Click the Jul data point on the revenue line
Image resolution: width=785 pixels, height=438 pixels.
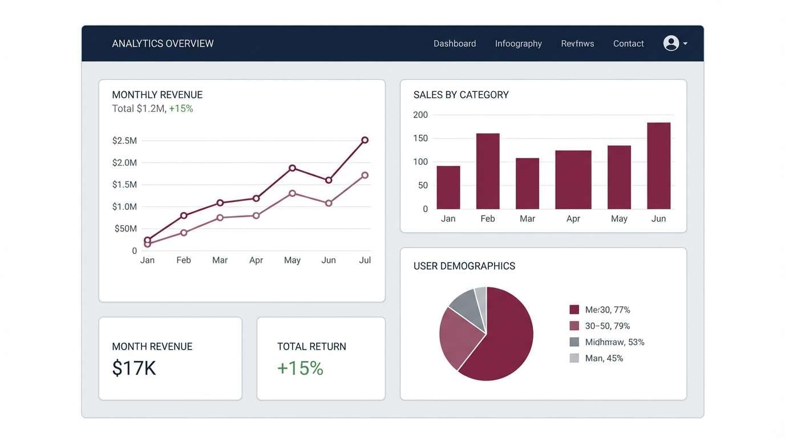pos(365,139)
